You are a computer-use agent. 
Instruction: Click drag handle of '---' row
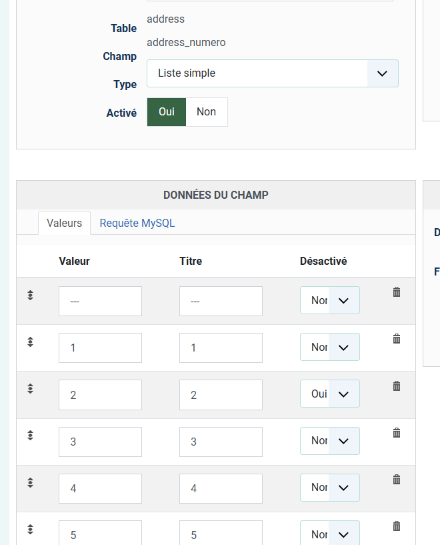[x=31, y=295]
